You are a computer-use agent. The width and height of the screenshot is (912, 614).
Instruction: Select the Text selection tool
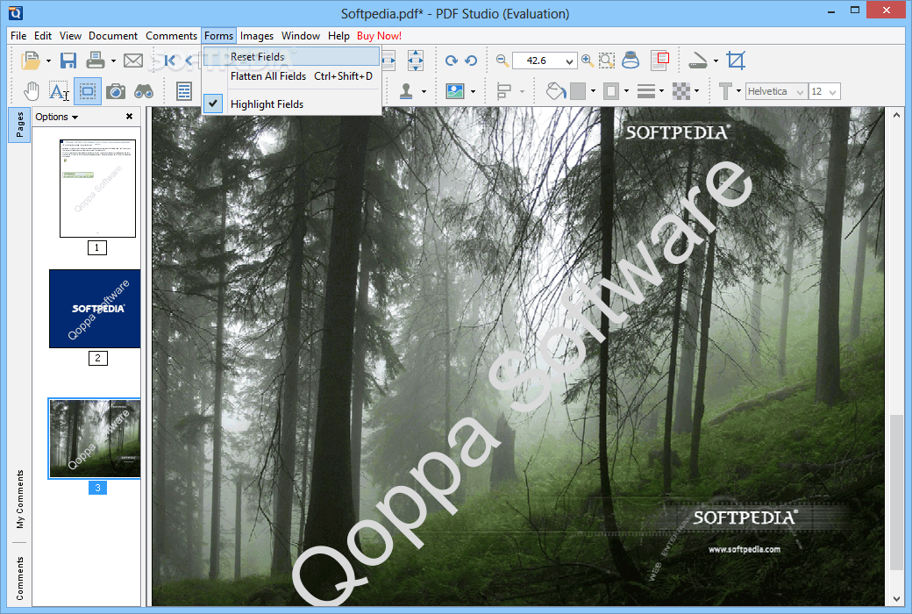point(59,91)
